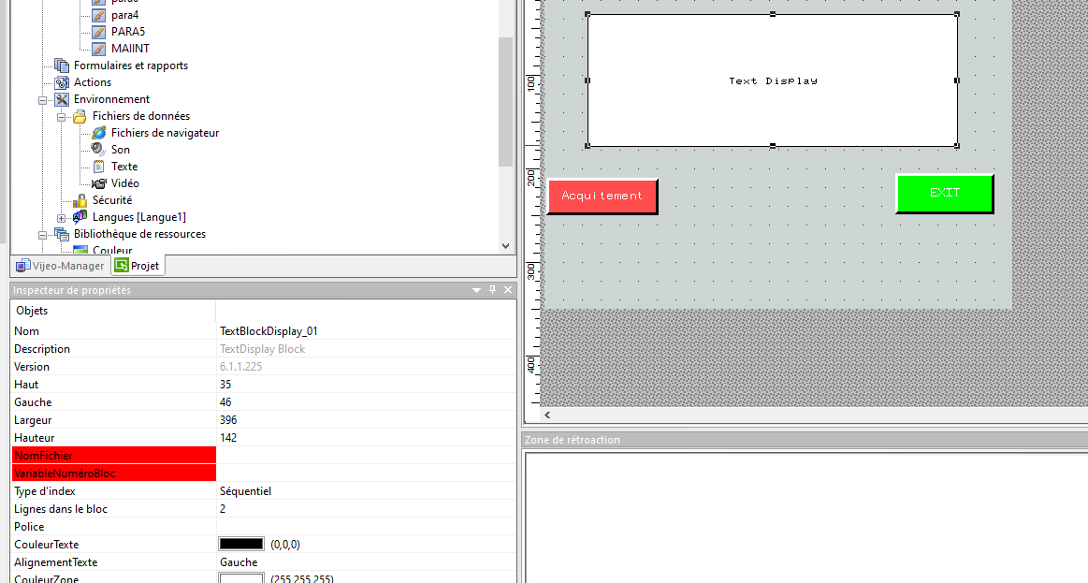
Task: Expand the Langues [Langue1] node
Action: (x=61, y=218)
